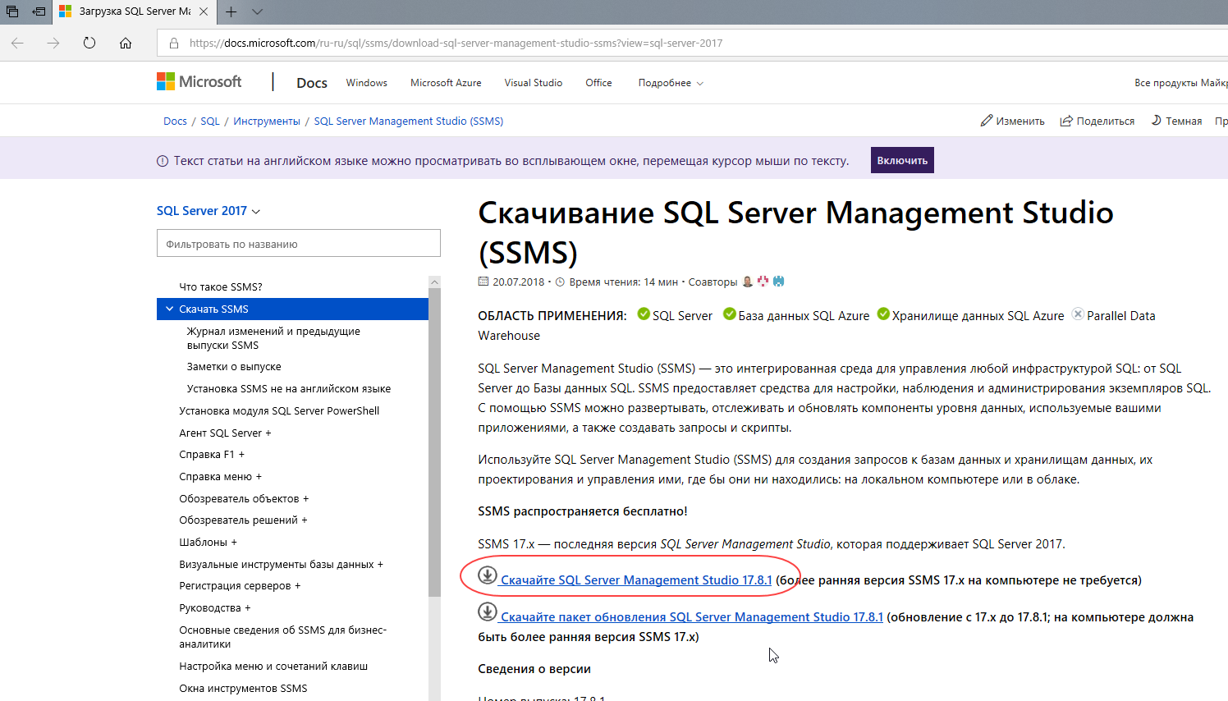Click the browser address bar URL
Viewport: 1228px width, 701px height.
click(456, 43)
